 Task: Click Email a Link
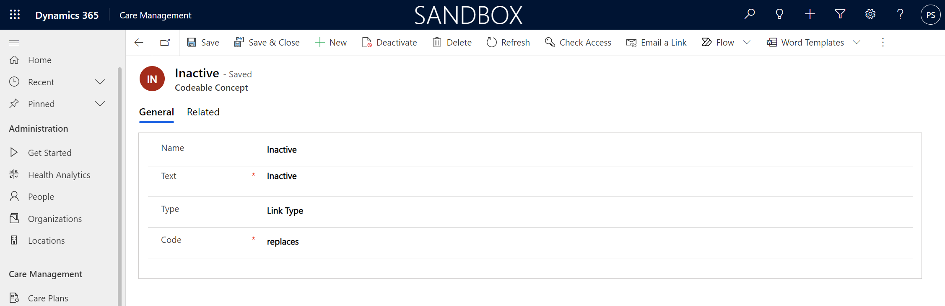[x=656, y=42]
